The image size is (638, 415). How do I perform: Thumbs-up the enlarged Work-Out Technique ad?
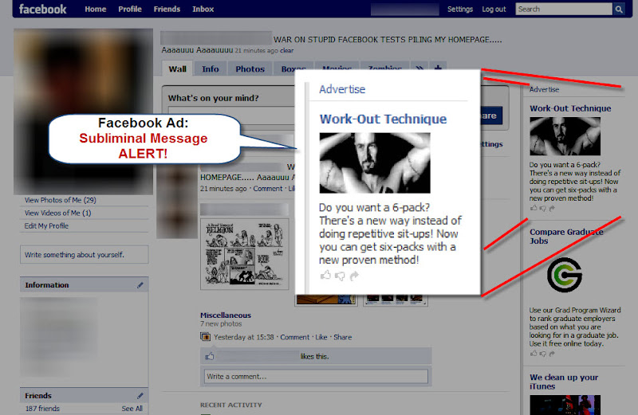325,276
